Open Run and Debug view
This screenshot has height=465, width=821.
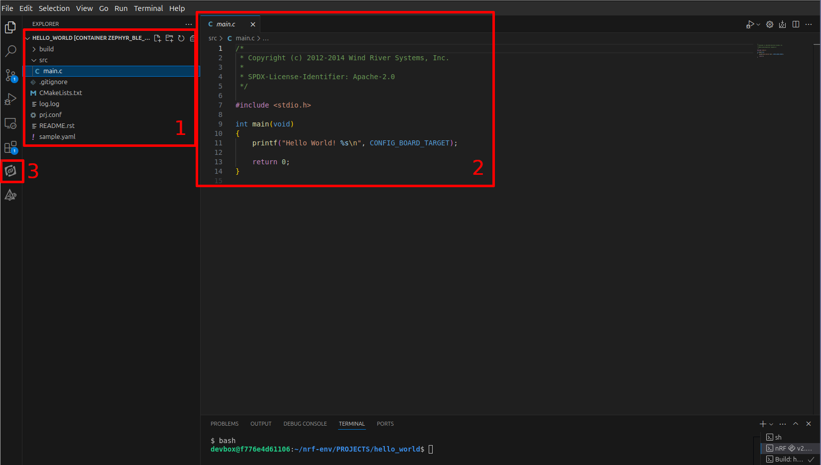click(x=10, y=99)
